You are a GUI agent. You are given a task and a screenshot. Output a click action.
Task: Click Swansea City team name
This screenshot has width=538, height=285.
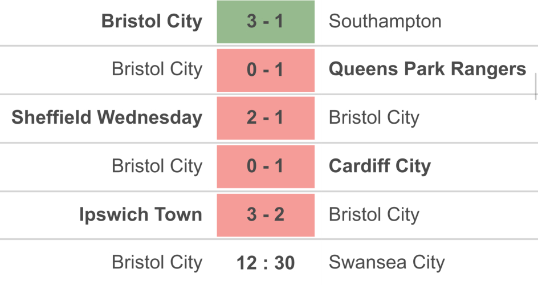point(386,263)
